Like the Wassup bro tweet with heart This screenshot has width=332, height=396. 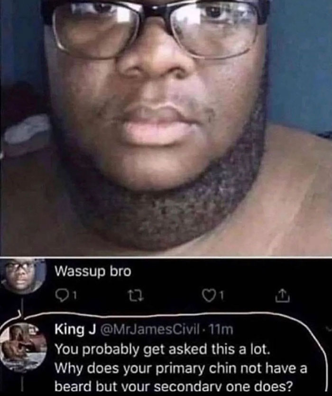point(209,295)
